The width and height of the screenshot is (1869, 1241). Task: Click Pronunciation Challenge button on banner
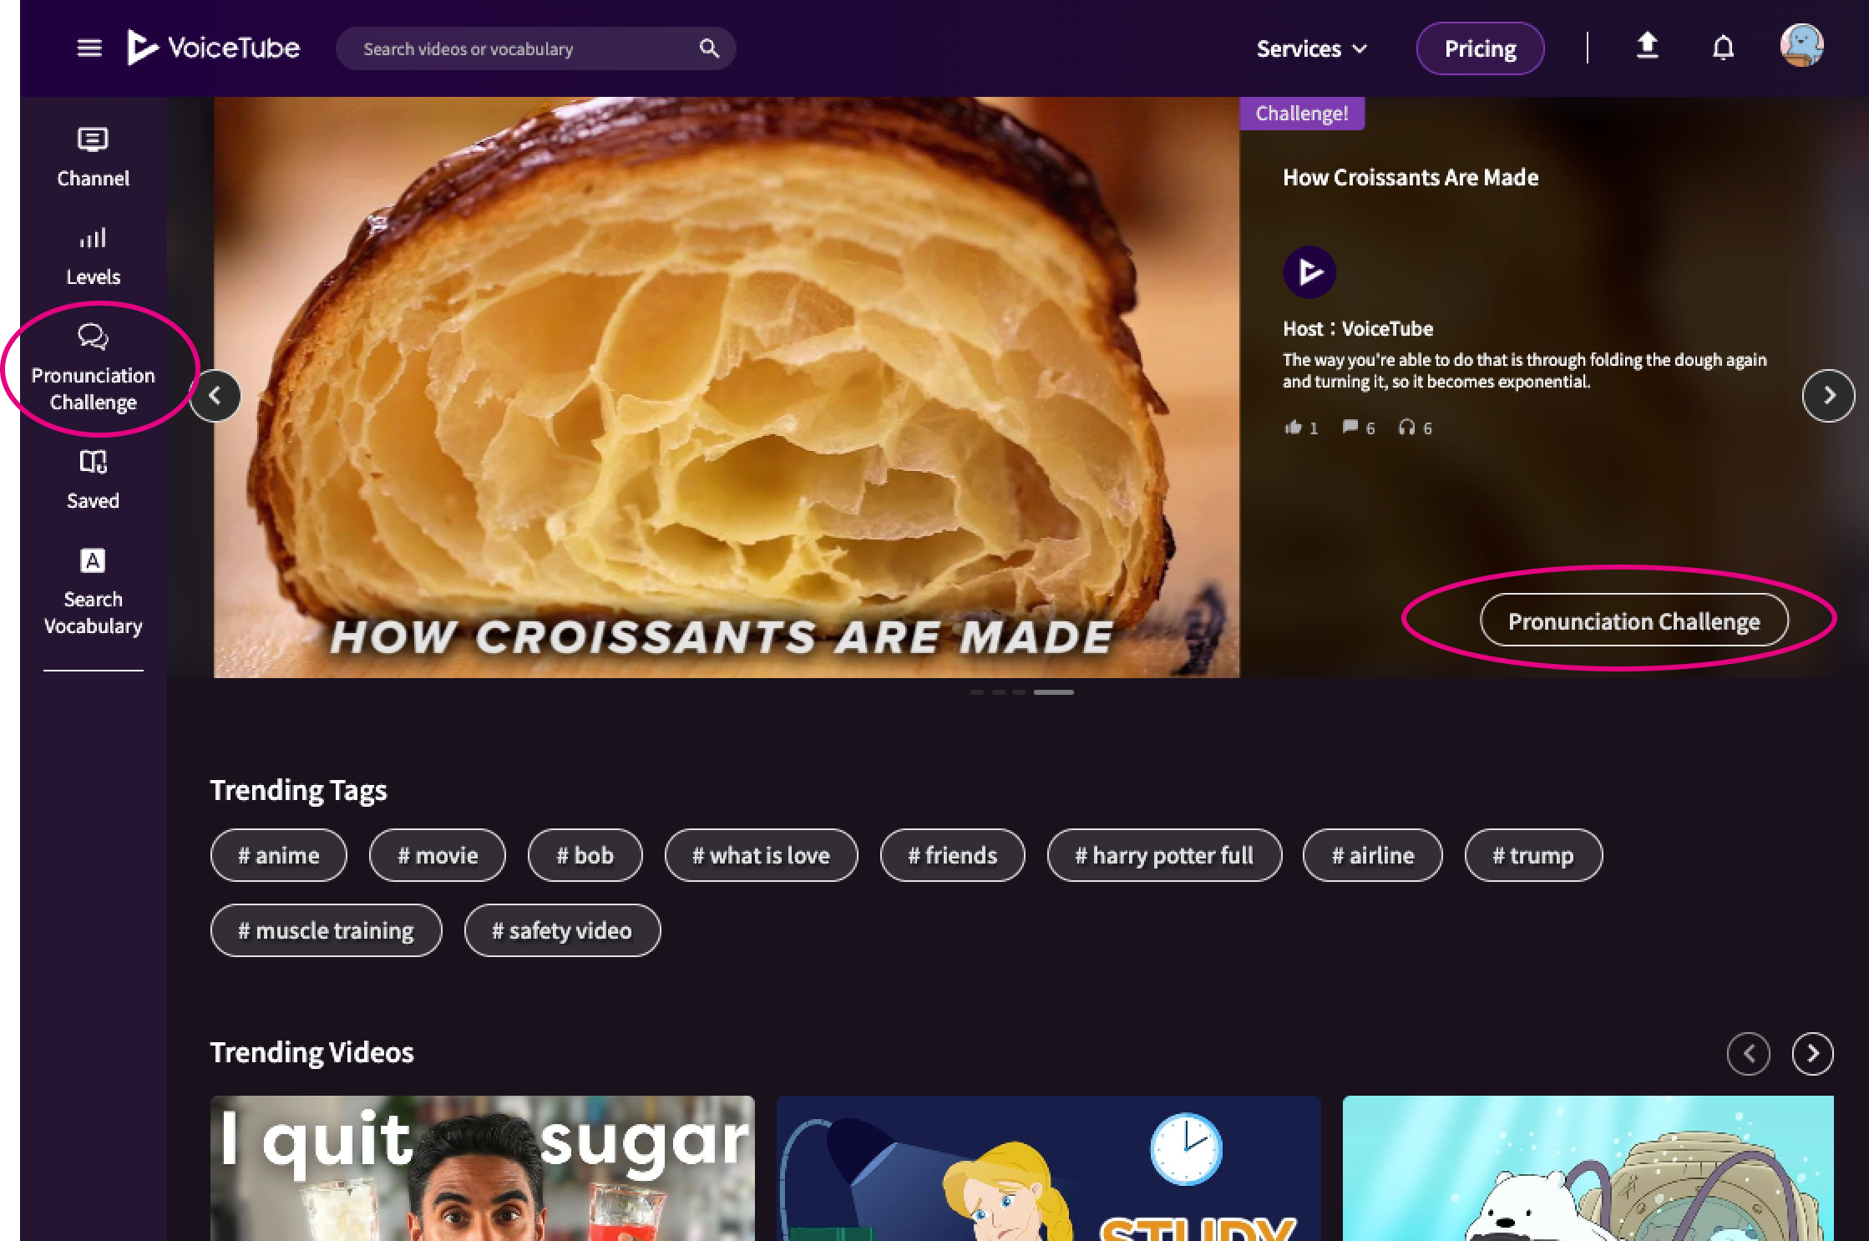(x=1633, y=620)
